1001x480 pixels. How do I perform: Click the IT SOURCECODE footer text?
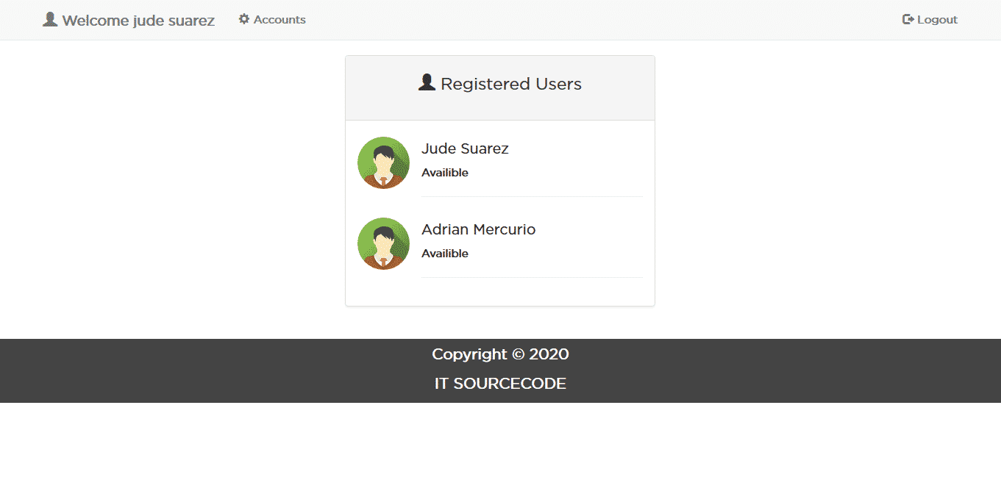499,383
